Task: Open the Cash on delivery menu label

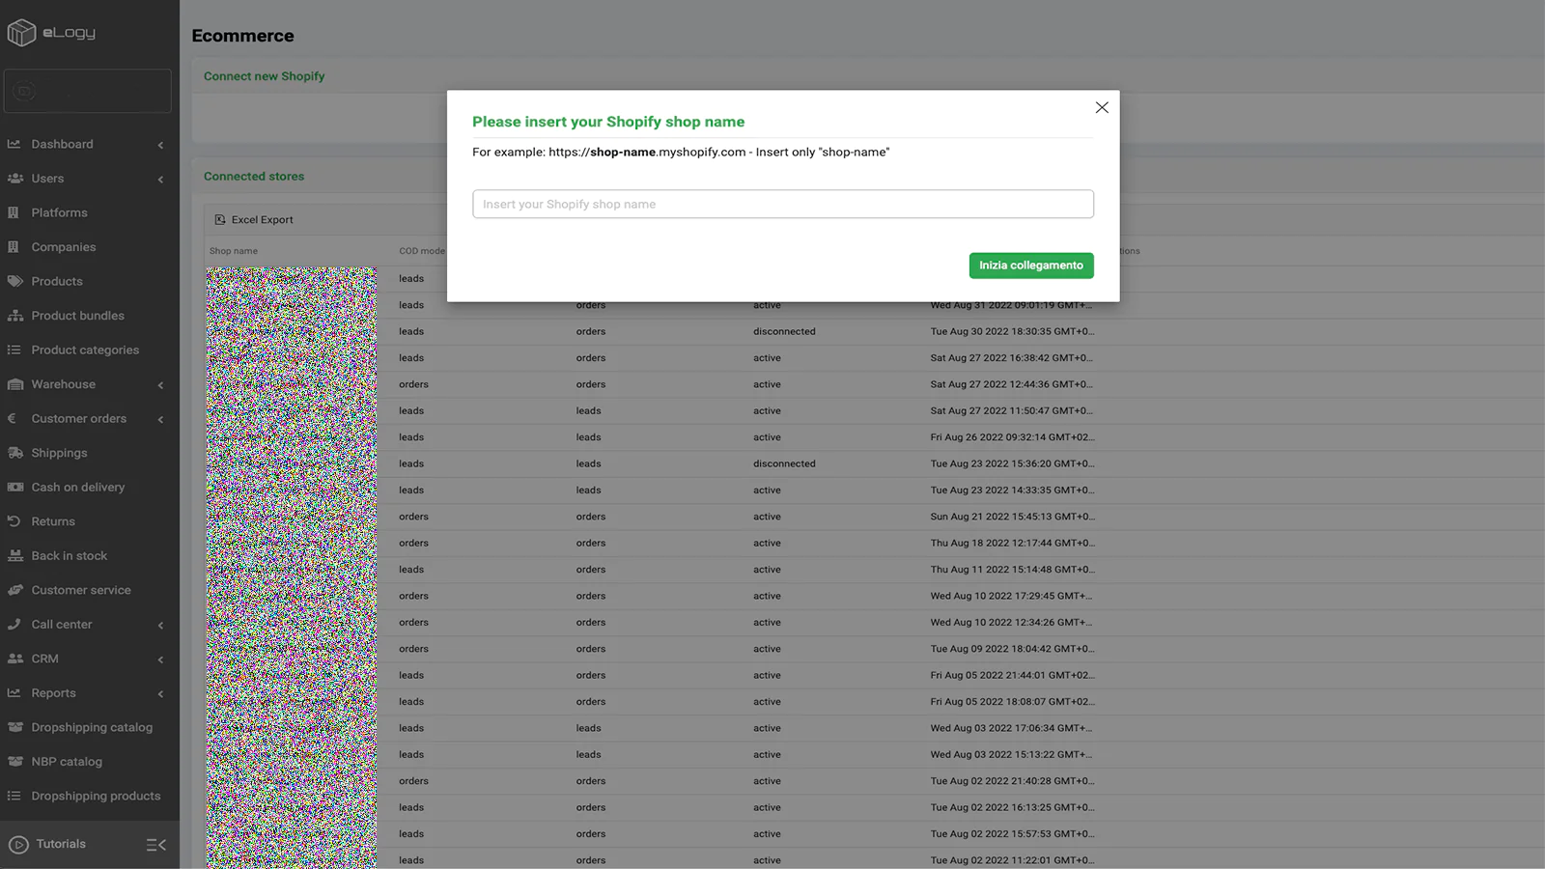Action: (x=78, y=488)
